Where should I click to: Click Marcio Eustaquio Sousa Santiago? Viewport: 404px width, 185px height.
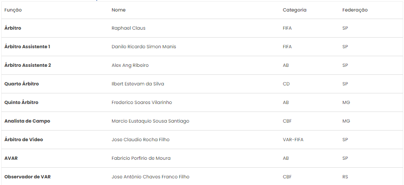coord(150,121)
